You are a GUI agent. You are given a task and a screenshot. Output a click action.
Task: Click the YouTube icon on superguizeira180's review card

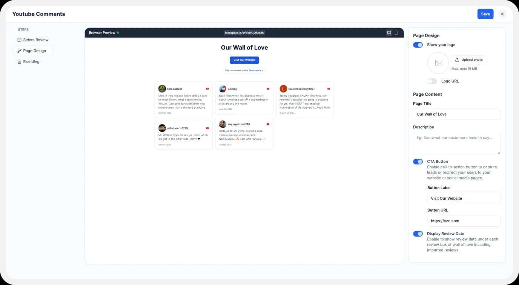pos(268,124)
